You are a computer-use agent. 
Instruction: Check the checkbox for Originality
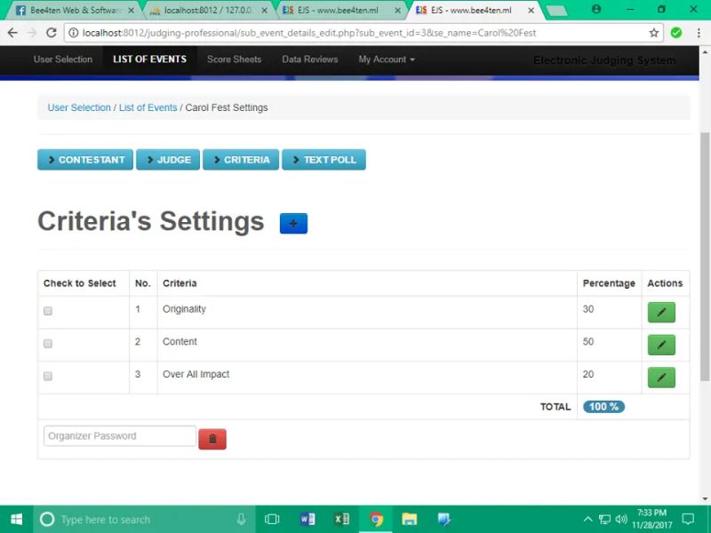pyautogui.click(x=47, y=311)
